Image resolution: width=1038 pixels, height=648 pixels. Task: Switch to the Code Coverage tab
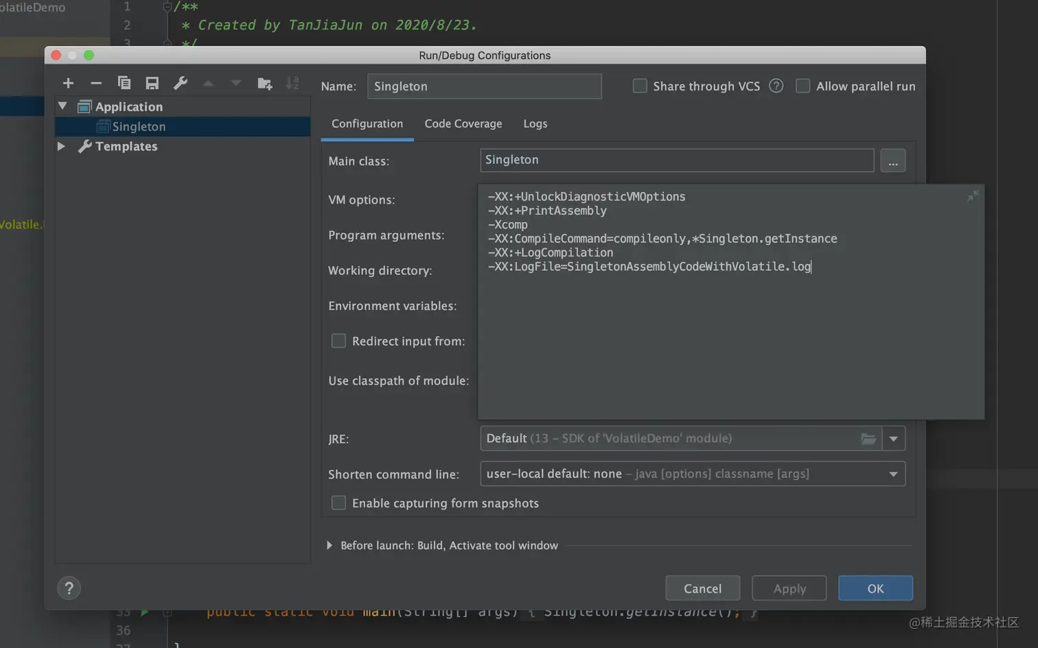pos(463,123)
